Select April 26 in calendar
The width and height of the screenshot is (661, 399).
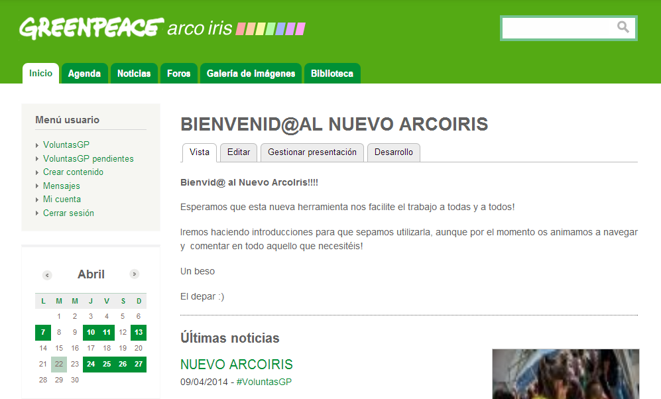tap(123, 364)
